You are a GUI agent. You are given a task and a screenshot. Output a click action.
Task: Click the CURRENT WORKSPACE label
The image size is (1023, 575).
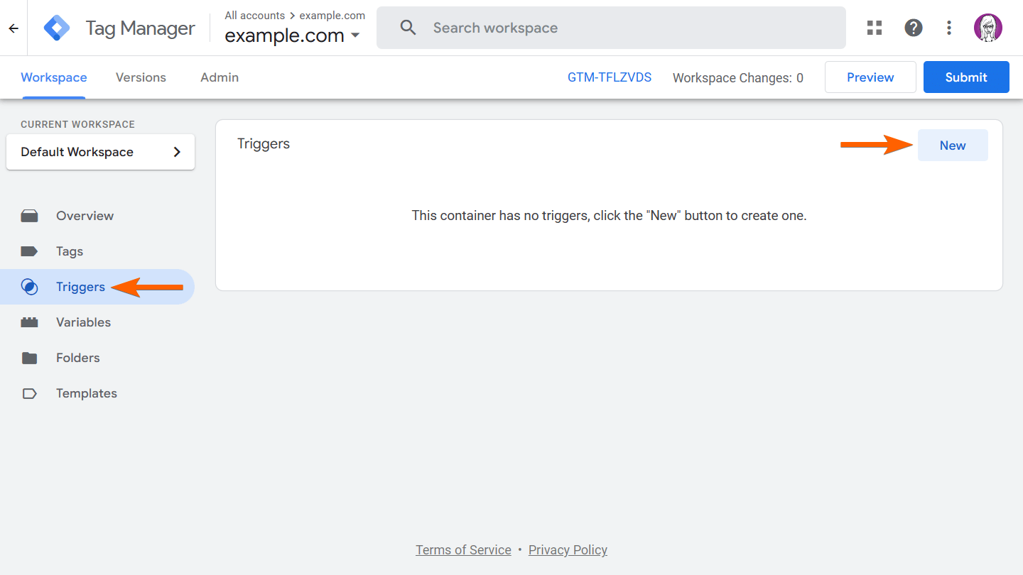[x=77, y=124]
